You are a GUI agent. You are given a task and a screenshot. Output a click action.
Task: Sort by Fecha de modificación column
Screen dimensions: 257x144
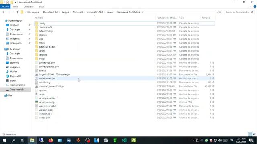167,18
